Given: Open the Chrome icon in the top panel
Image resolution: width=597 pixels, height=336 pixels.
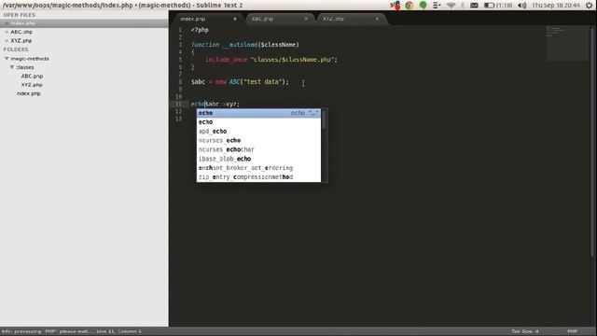Looking at the screenshot, I should [410, 6].
